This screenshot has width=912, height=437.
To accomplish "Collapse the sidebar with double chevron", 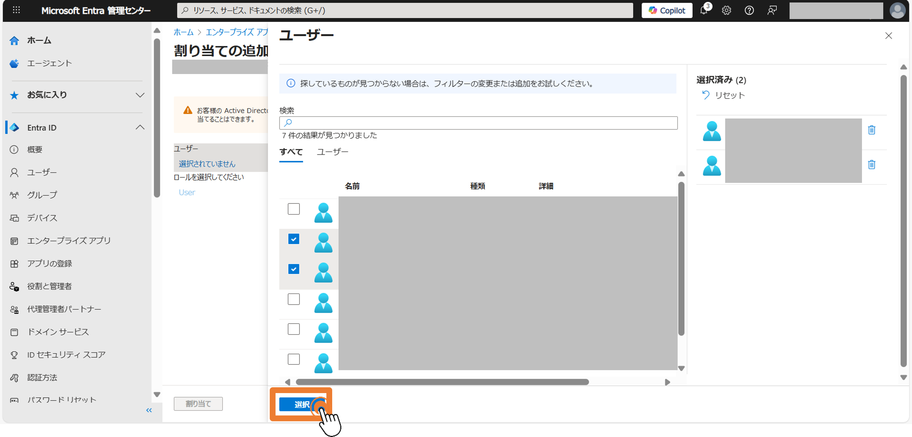I will [149, 410].
